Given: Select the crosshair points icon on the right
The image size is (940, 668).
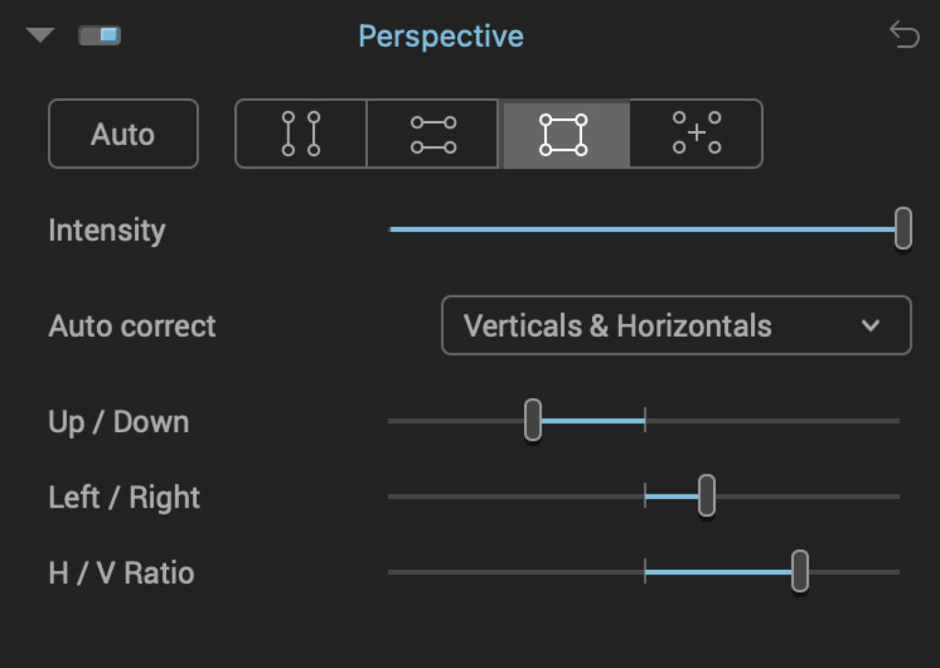Looking at the screenshot, I should click(x=696, y=134).
